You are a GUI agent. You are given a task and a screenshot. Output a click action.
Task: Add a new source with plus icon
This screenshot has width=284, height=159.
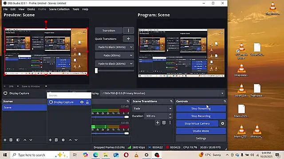(x=50, y=140)
